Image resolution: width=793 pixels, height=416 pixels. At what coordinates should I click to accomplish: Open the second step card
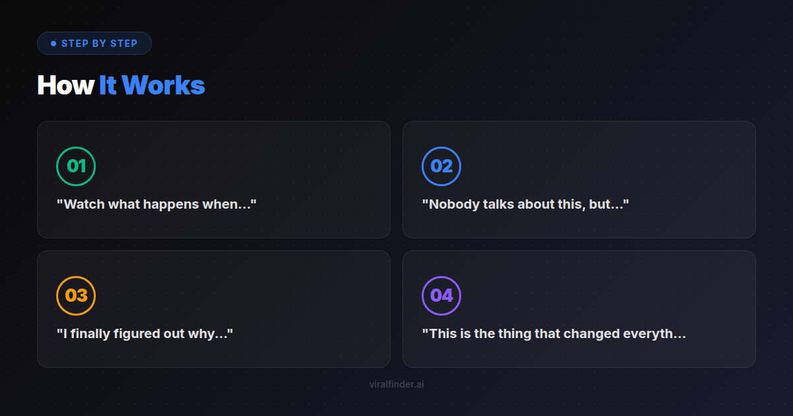pos(578,179)
